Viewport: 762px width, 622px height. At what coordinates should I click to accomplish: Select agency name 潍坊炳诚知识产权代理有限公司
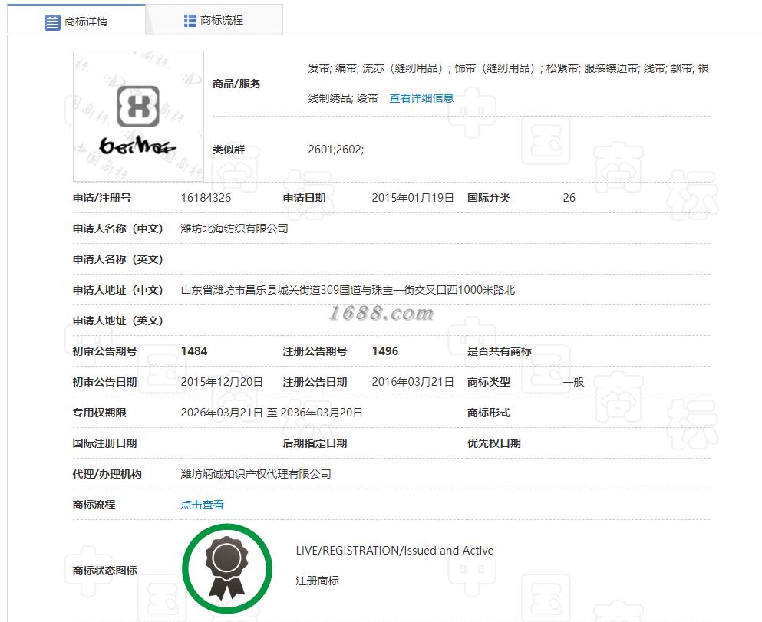pyautogui.click(x=256, y=474)
